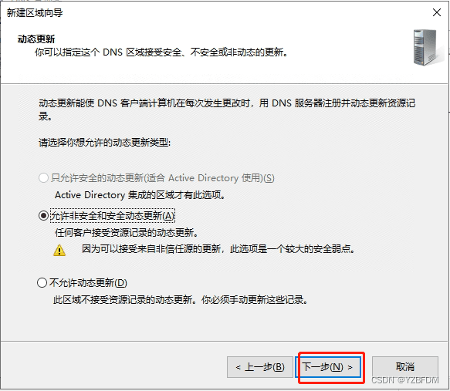Choose the disabled 只允许安全的动态更新(S) radio
This screenshot has width=450, height=391.
point(43,178)
